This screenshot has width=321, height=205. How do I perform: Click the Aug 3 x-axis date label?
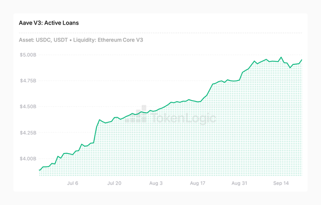click(156, 183)
